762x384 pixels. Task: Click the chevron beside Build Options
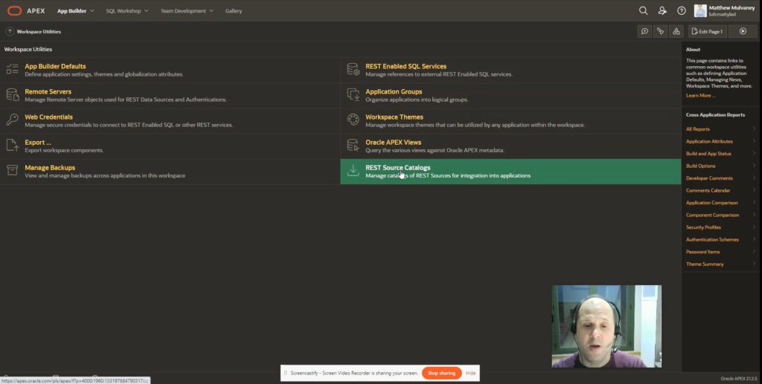754,166
